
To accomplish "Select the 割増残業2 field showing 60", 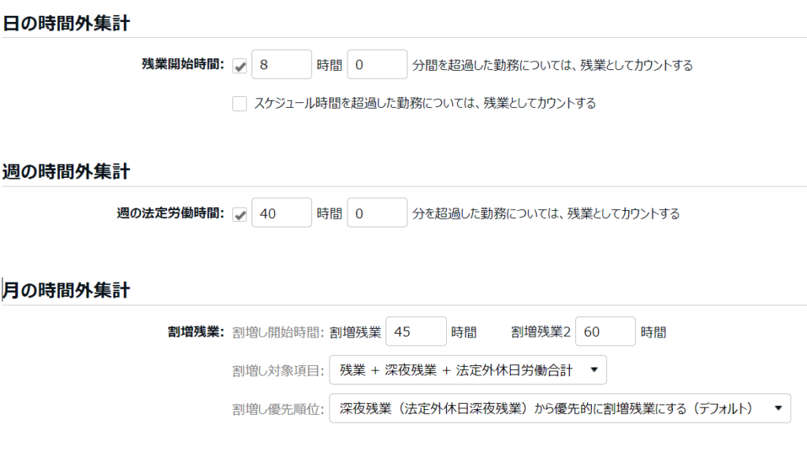I will [x=605, y=331].
